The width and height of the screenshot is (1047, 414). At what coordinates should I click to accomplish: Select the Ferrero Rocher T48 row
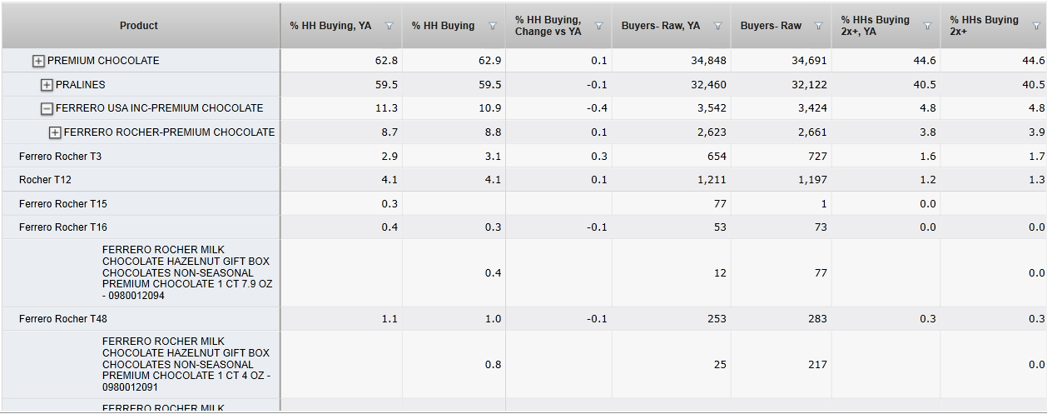pyautogui.click(x=62, y=319)
